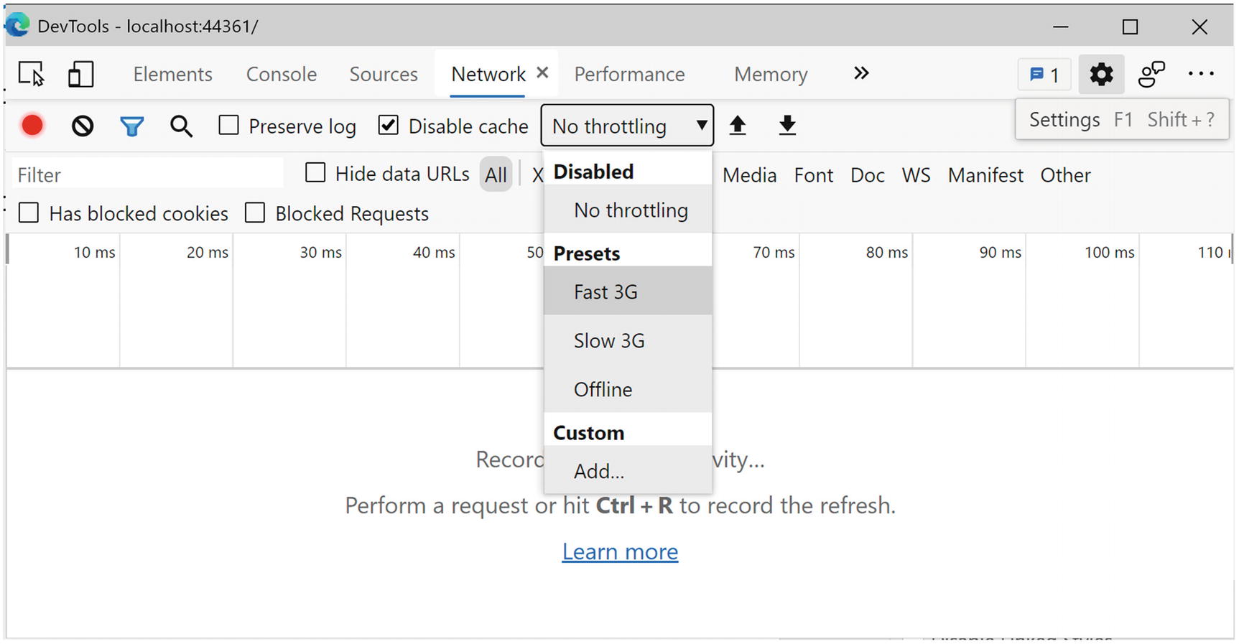Click the export HAR download arrow
Viewport: 1239px width, 644px height.
click(x=787, y=126)
